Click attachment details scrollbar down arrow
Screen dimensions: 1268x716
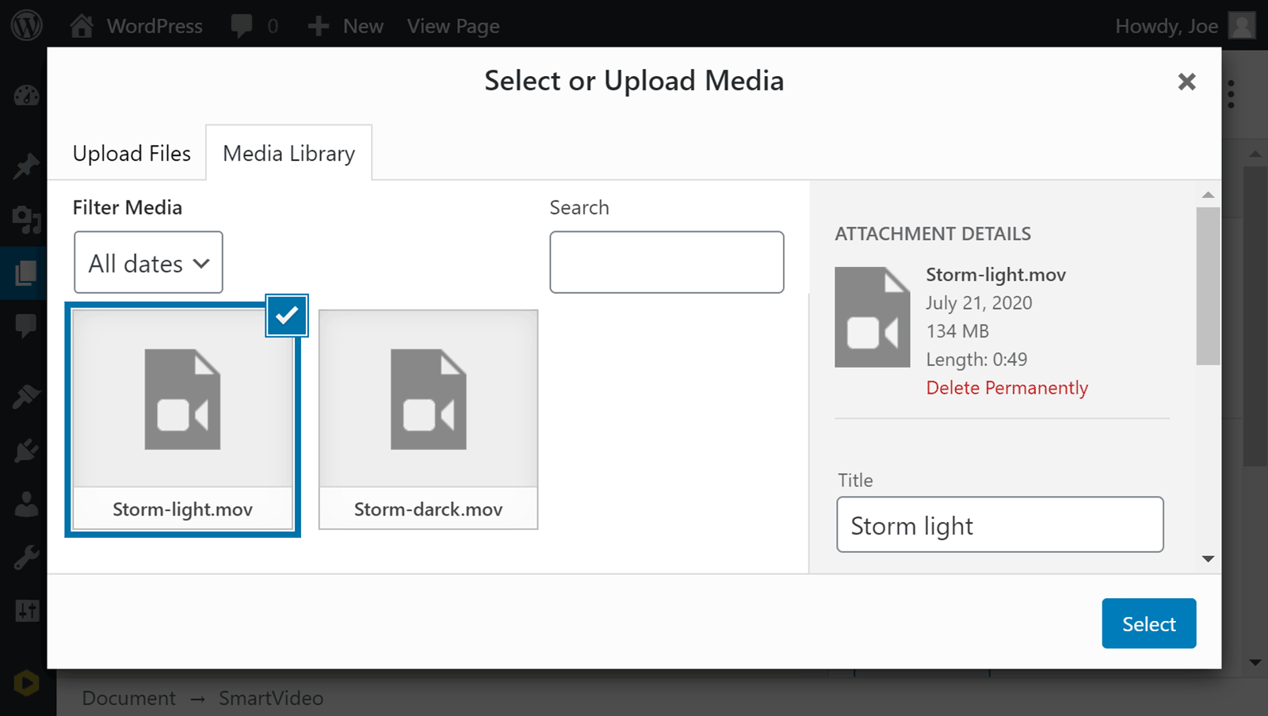point(1208,559)
